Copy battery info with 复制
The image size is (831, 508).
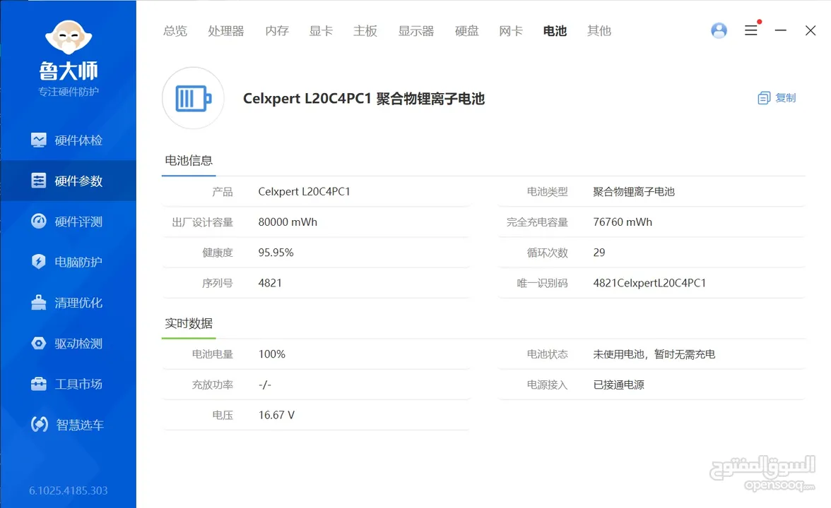[777, 98]
